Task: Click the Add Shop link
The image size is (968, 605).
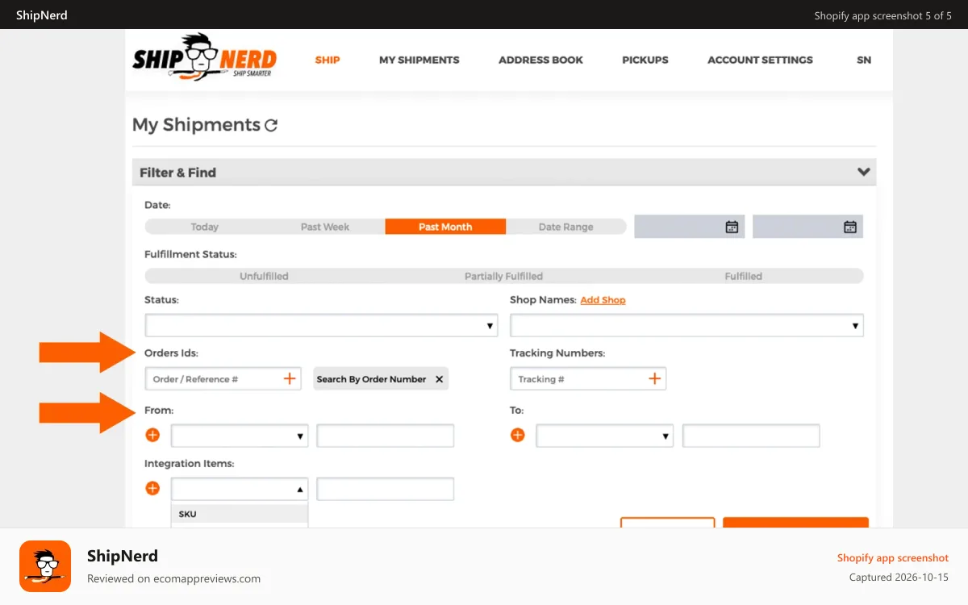Action: pyautogui.click(x=603, y=300)
